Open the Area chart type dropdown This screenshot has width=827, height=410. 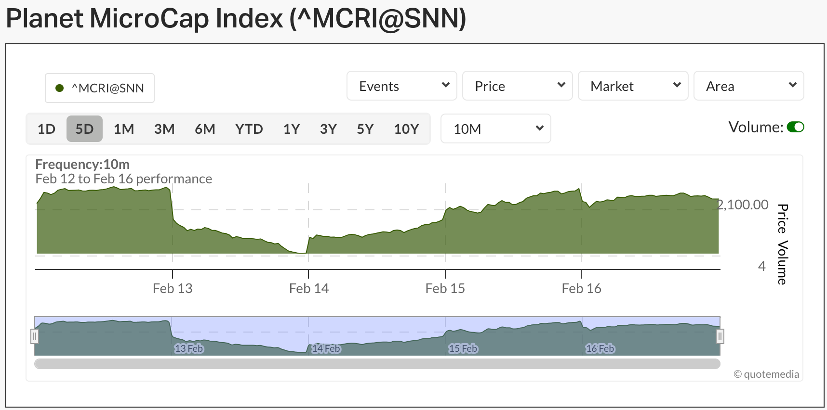749,86
